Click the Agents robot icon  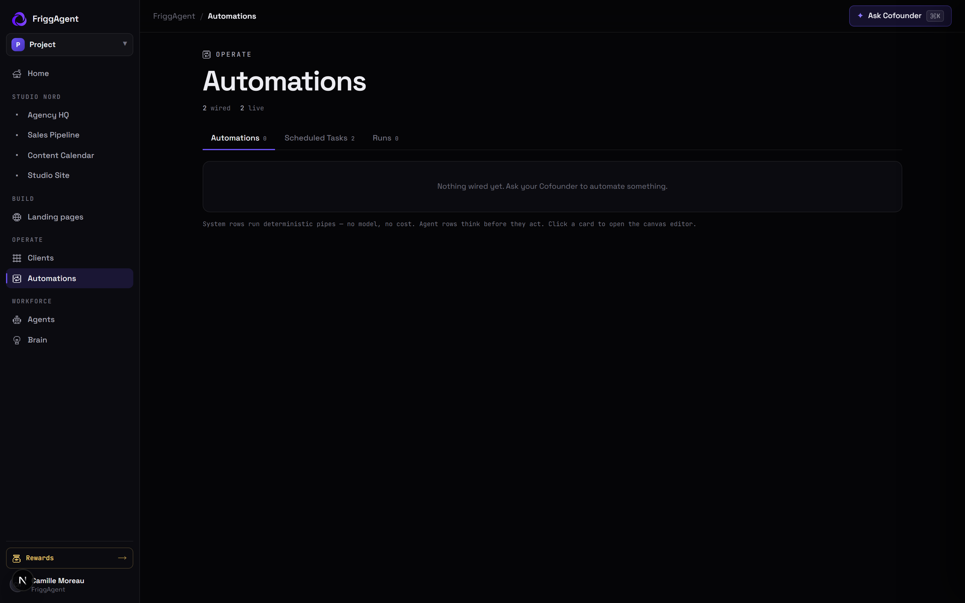(17, 320)
